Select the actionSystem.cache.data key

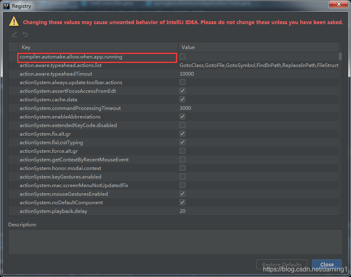48,100
